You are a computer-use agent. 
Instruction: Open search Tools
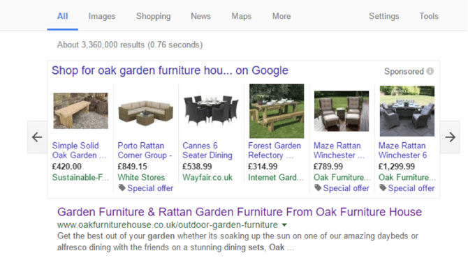[429, 16]
